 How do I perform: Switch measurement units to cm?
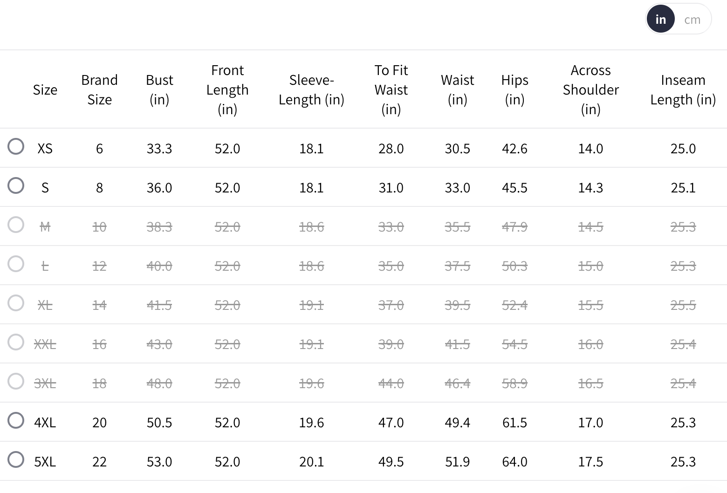pos(692,20)
